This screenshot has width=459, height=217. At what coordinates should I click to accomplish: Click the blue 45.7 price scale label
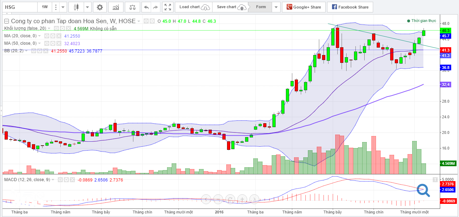446,36
